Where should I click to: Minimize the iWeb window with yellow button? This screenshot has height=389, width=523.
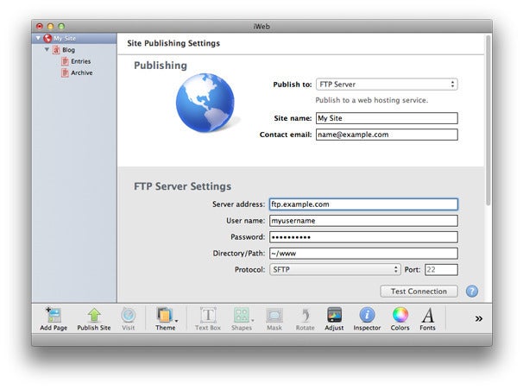50,26
